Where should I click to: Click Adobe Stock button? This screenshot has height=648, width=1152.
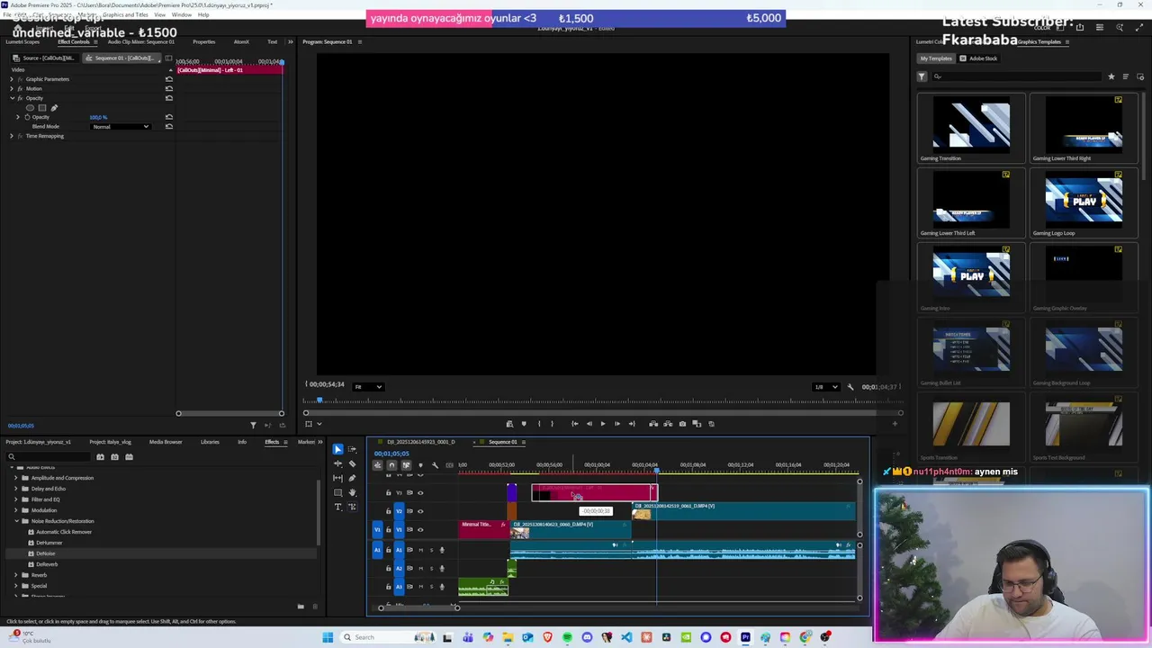[x=978, y=58]
